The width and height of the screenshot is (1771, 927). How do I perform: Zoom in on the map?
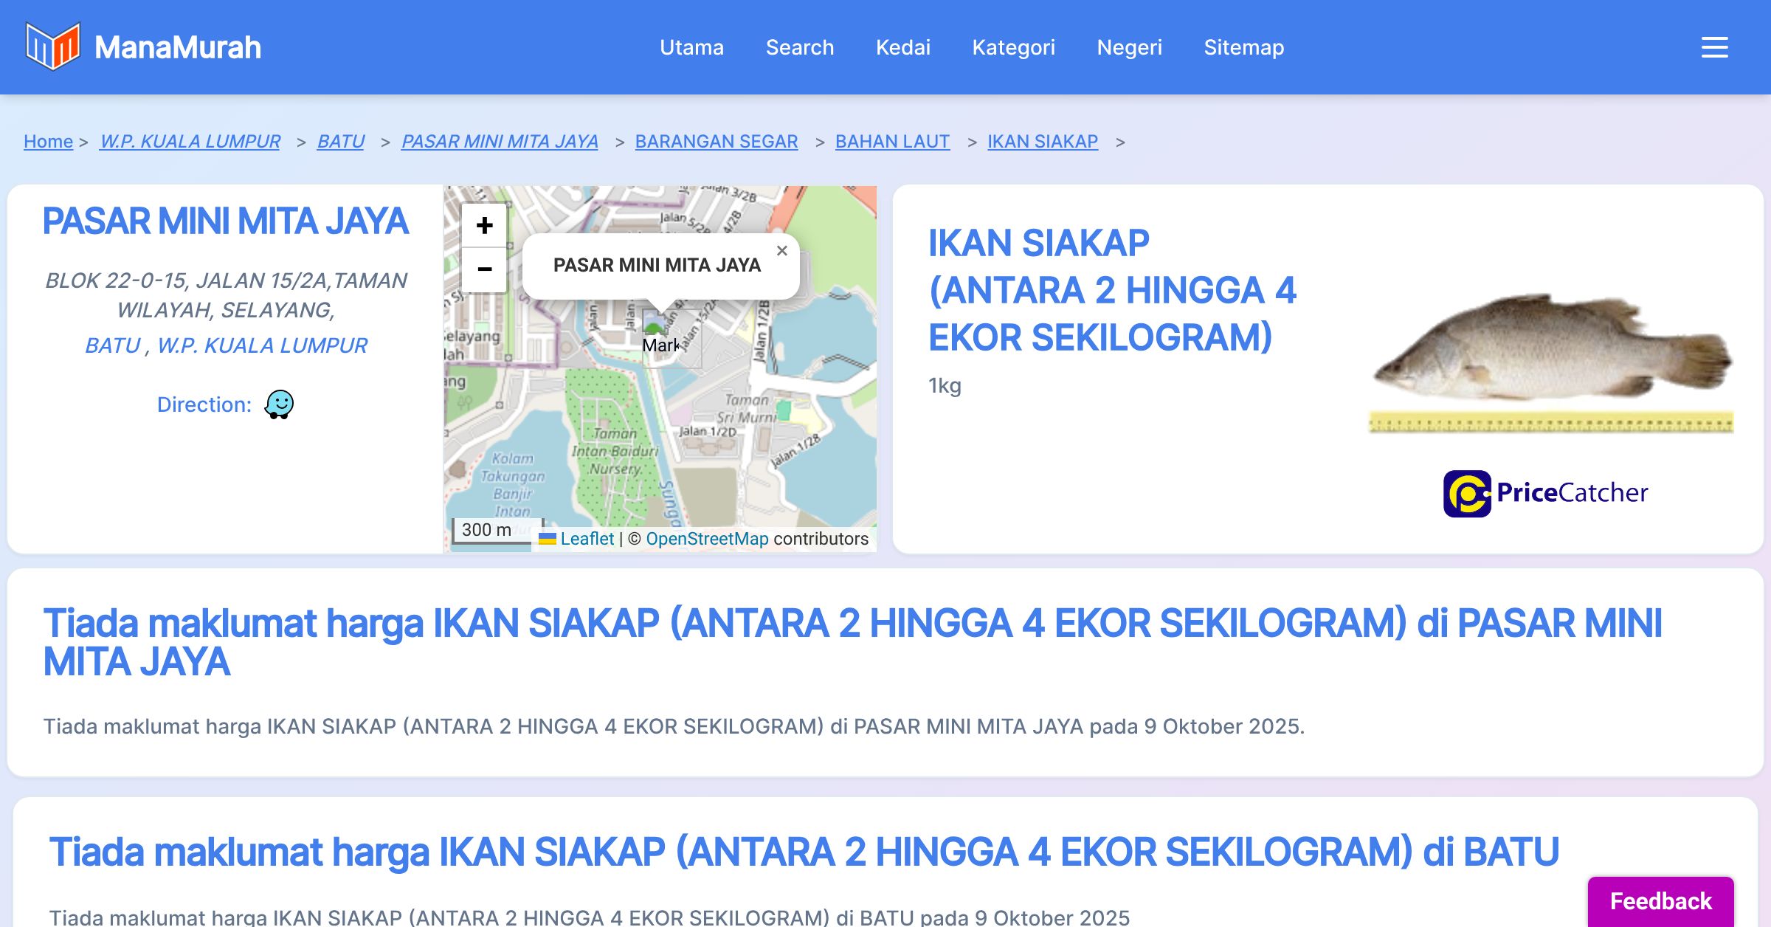pyautogui.click(x=484, y=226)
